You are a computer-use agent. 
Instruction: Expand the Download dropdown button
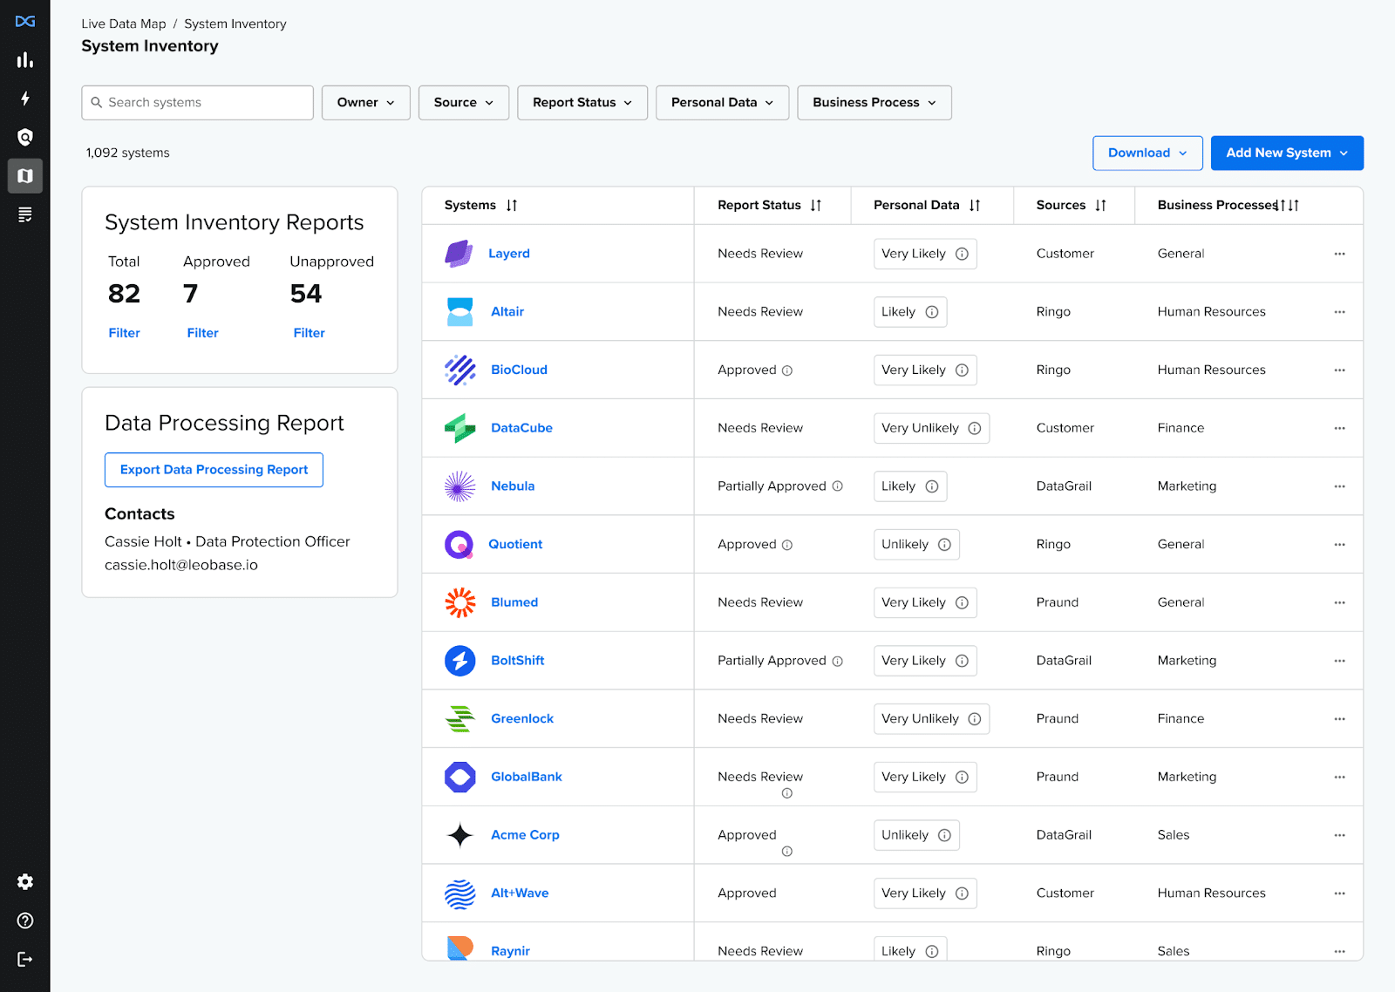tap(1147, 153)
